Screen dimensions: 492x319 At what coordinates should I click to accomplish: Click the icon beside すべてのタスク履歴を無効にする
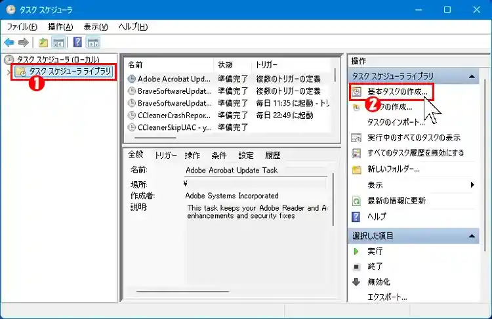[x=356, y=153]
